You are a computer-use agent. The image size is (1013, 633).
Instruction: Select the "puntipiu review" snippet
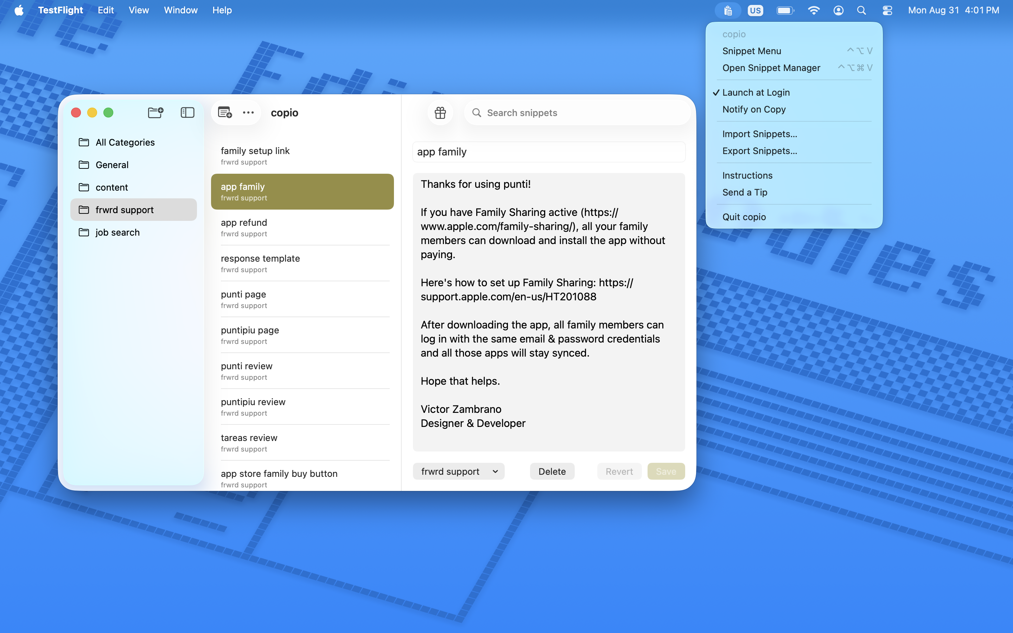(302, 407)
